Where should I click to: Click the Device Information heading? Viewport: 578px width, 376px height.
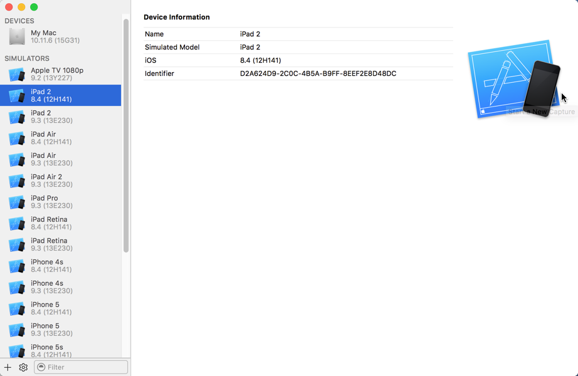tap(177, 18)
